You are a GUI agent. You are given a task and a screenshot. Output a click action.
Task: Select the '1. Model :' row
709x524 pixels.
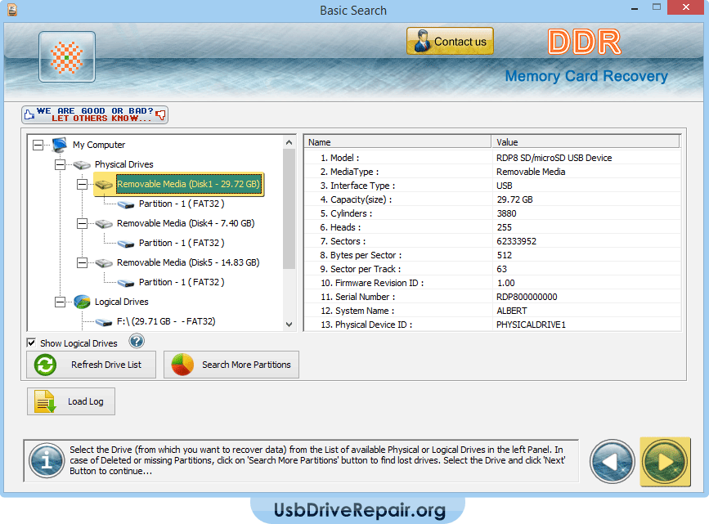(x=492, y=158)
